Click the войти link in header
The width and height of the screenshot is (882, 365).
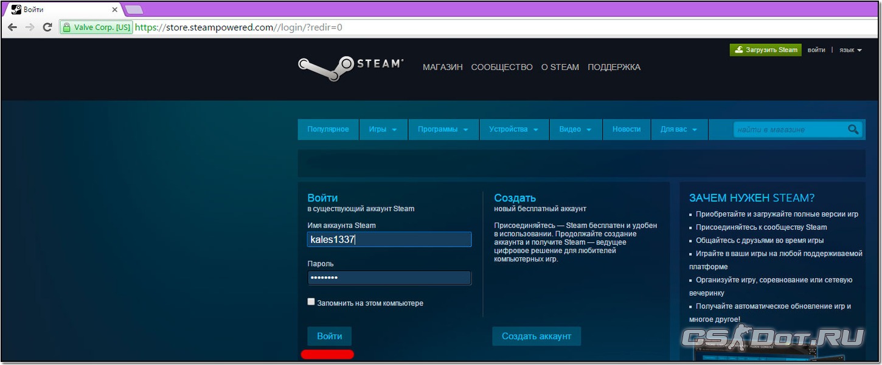816,50
